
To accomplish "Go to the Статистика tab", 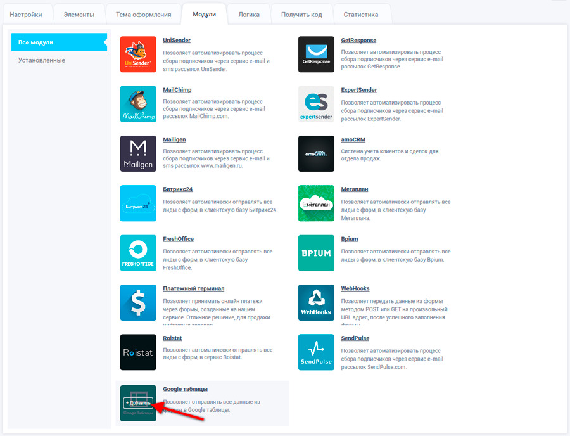I will 361,15.
